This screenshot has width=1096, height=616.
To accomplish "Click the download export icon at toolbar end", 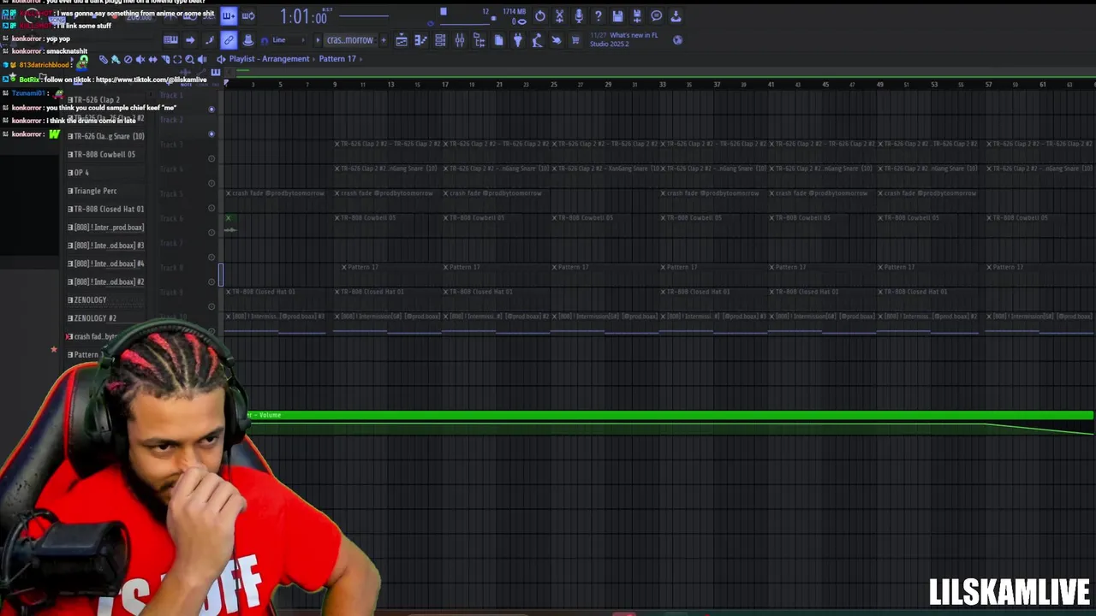I will pos(676,16).
